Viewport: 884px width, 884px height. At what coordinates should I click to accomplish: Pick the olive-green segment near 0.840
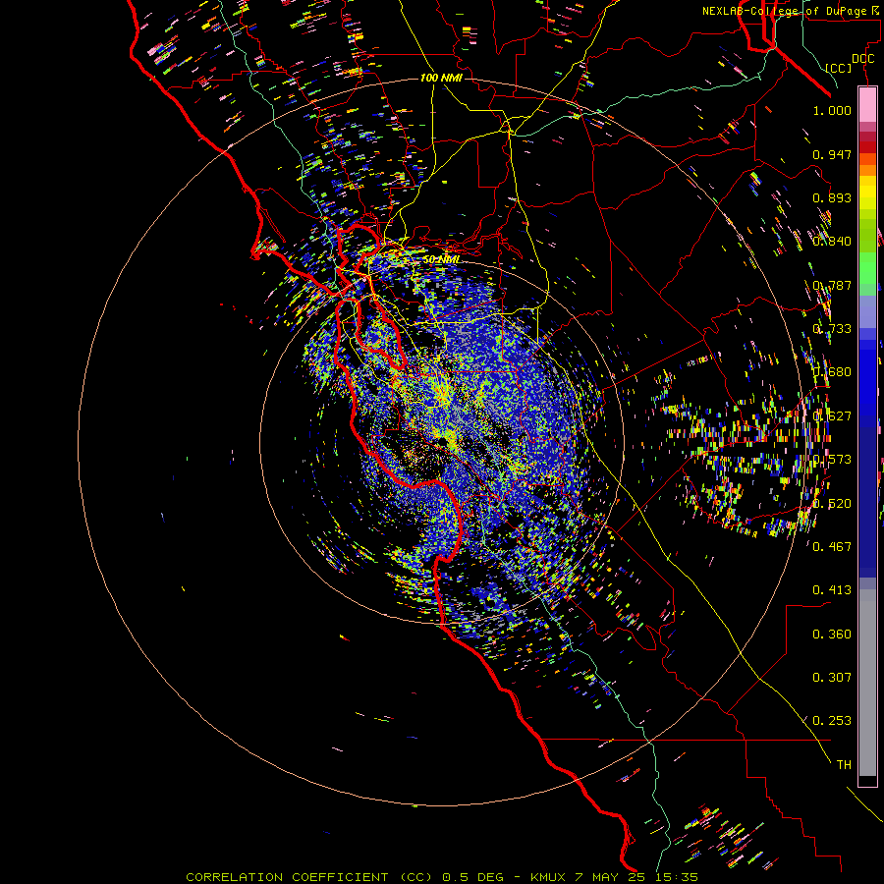tap(867, 236)
